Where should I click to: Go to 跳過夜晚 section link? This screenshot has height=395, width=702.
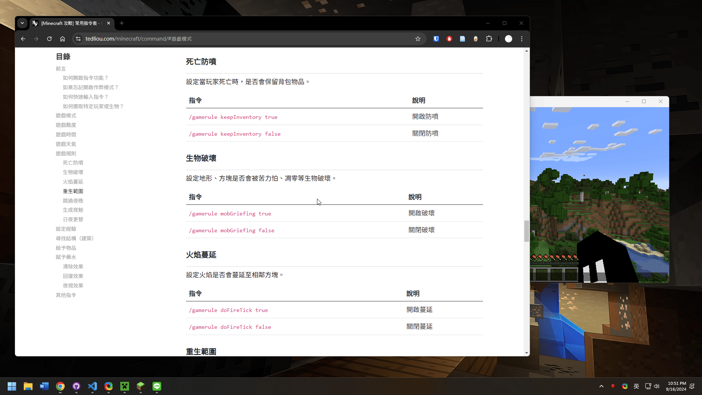coord(73,201)
